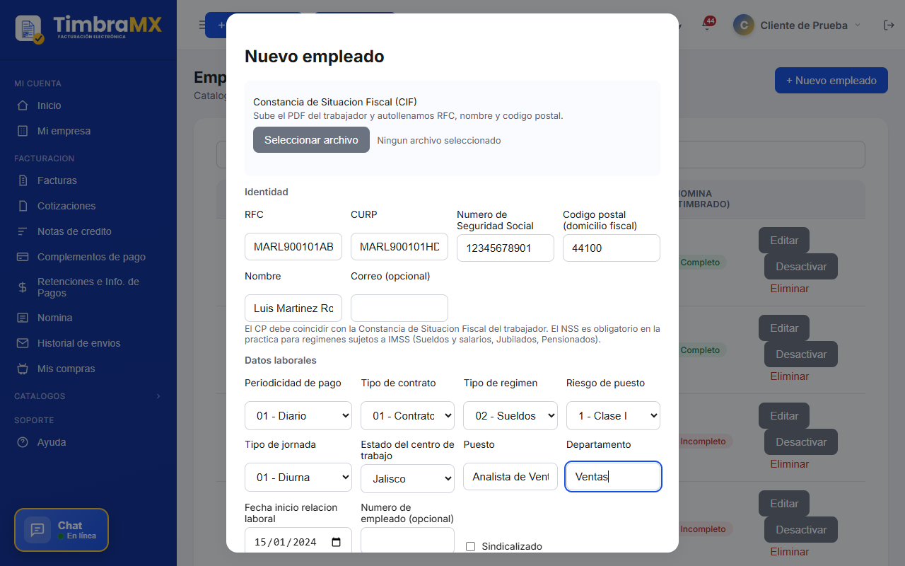Focus the Numero de Seguridad Social field
This screenshot has height=566, width=905.
coord(506,248)
